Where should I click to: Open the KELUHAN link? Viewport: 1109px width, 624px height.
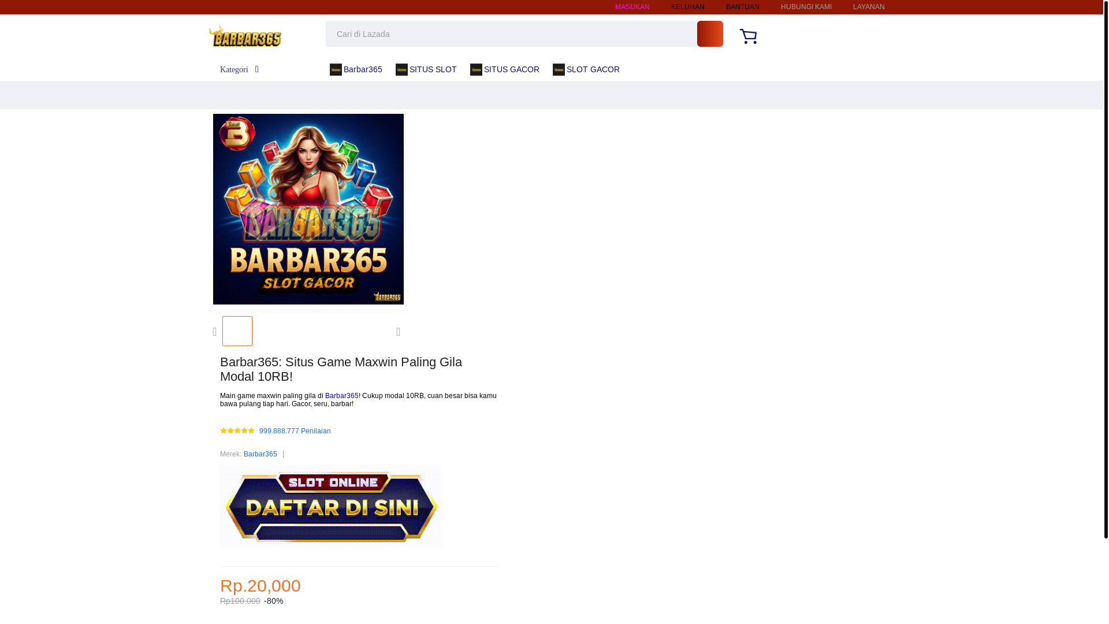pyautogui.click(x=687, y=7)
